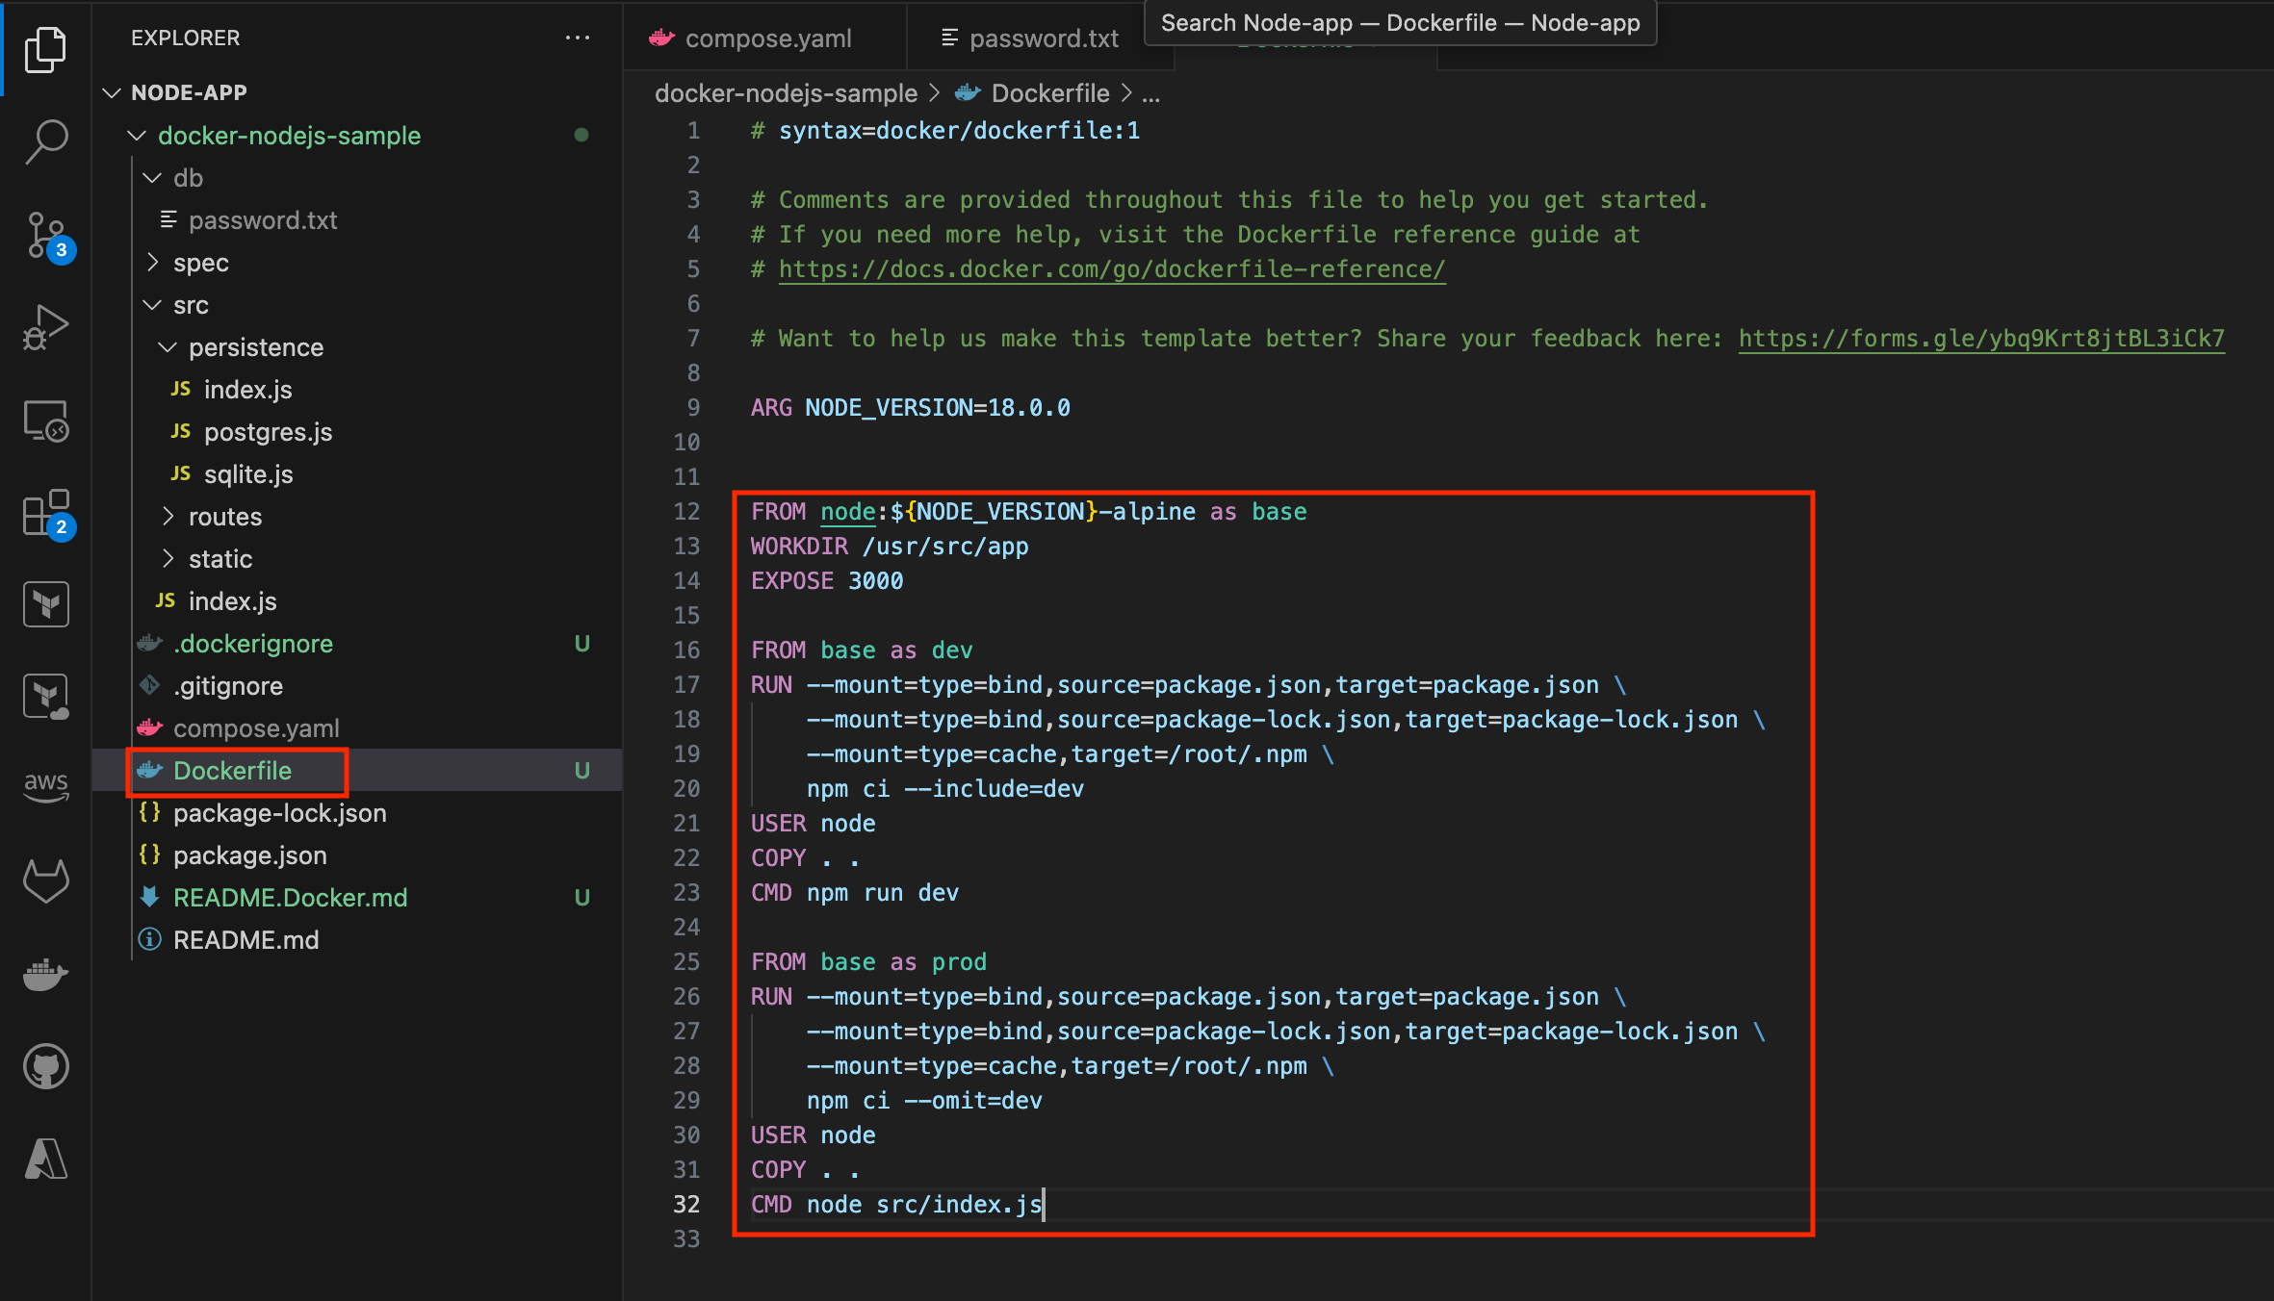
Task: Open index.js under persistence folder
Action: pos(247,390)
